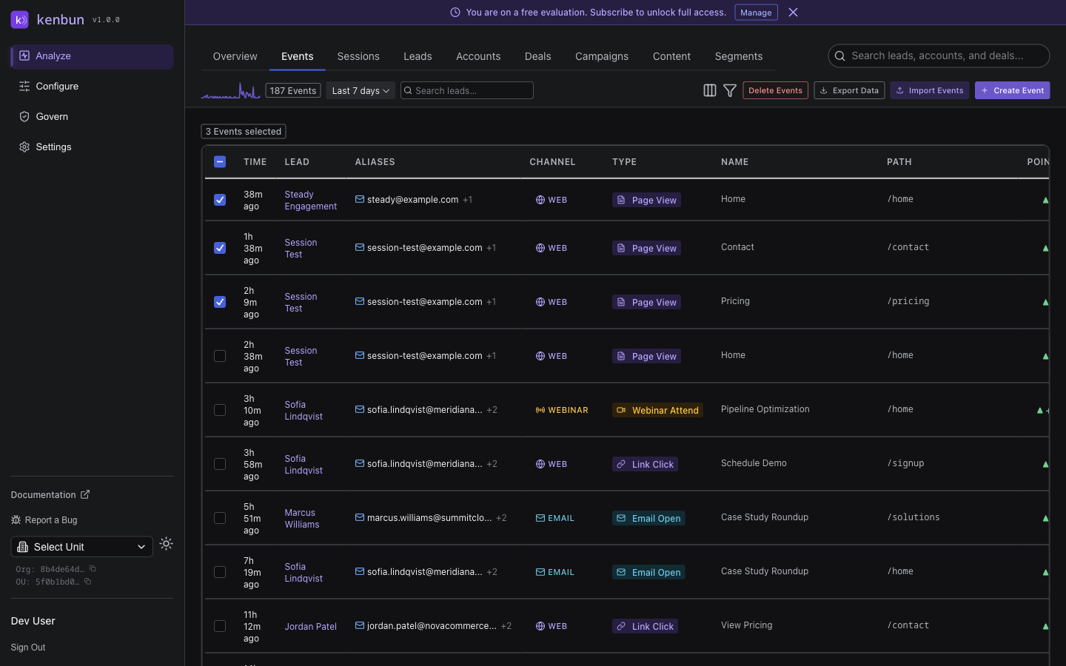Image resolution: width=1066 pixels, height=666 pixels.
Task: Open the Content tab
Action: (671, 56)
